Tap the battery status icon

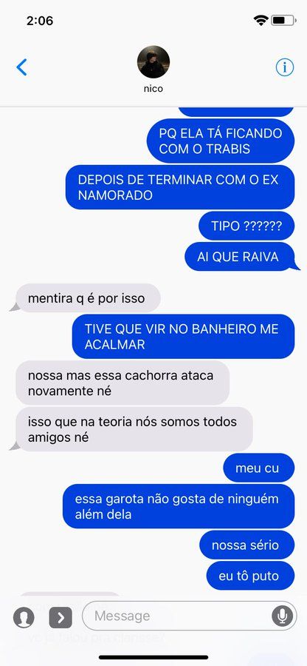(x=283, y=20)
